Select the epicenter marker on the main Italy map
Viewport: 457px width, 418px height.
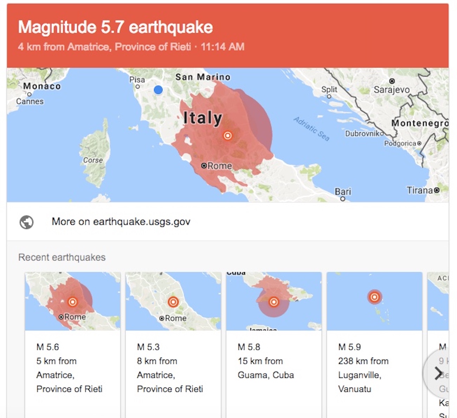[x=227, y=135]
